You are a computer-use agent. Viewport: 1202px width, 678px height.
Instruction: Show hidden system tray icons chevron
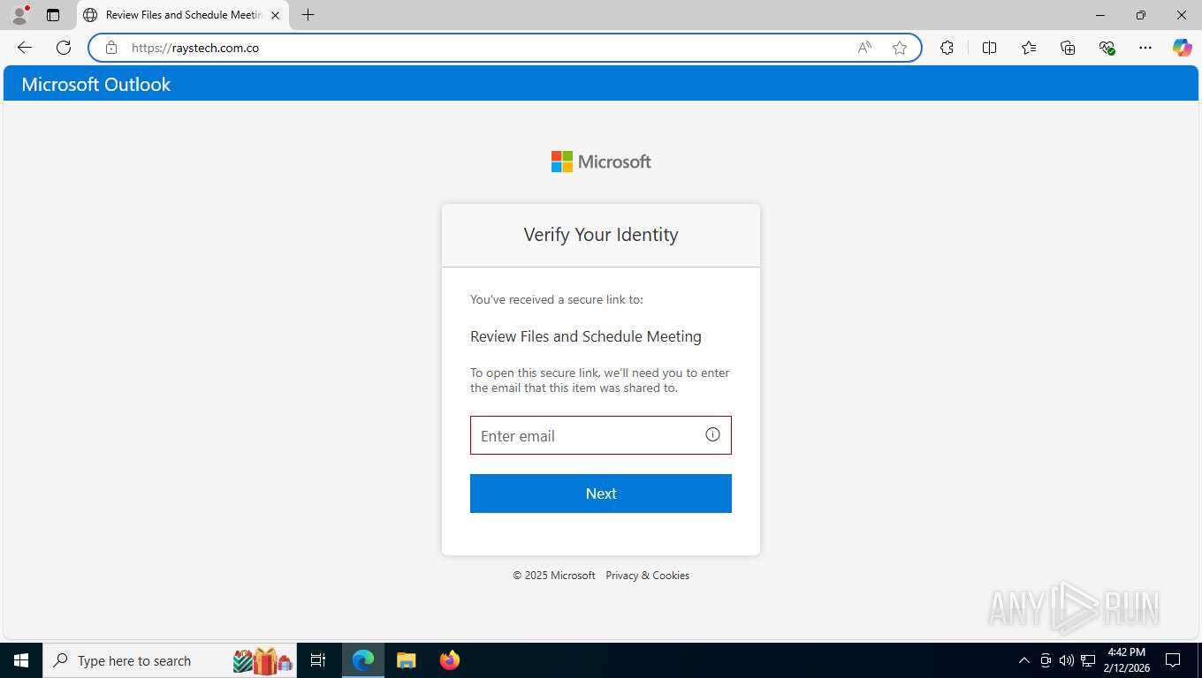point(1024,660)
